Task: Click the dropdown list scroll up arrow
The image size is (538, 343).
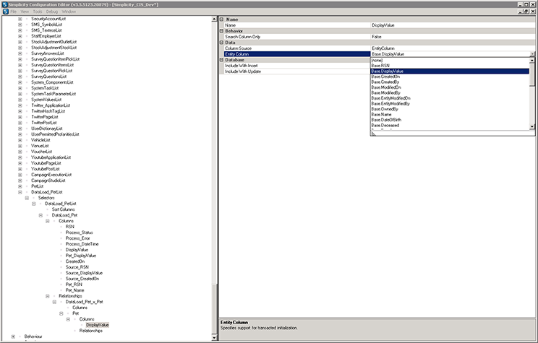Action: [531, 61]
